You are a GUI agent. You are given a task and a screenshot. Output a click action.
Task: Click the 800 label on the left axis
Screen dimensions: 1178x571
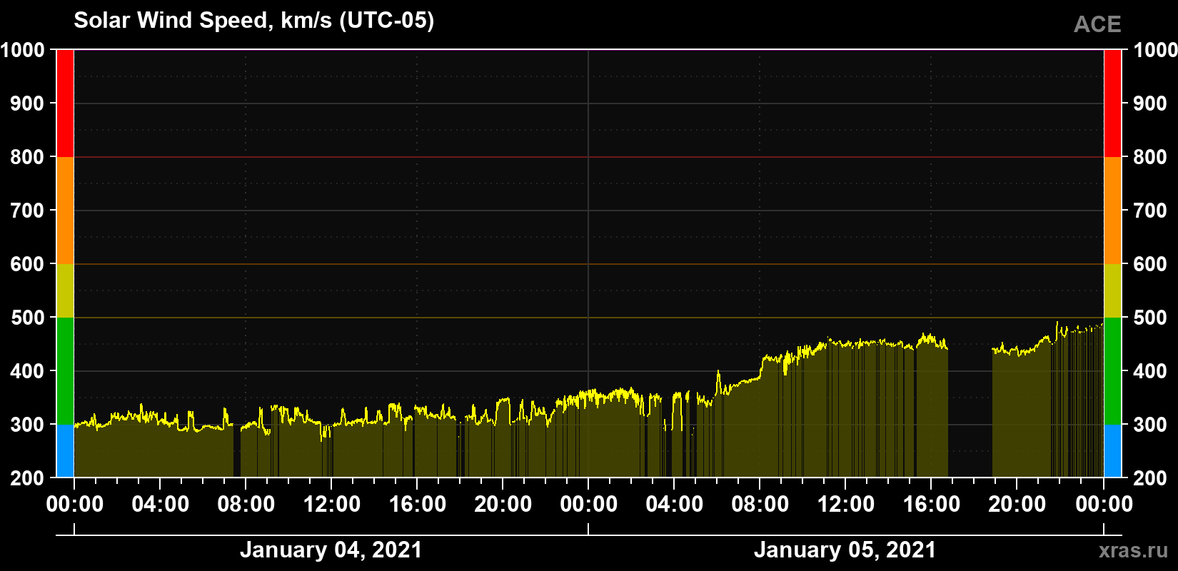click(27, 157)
